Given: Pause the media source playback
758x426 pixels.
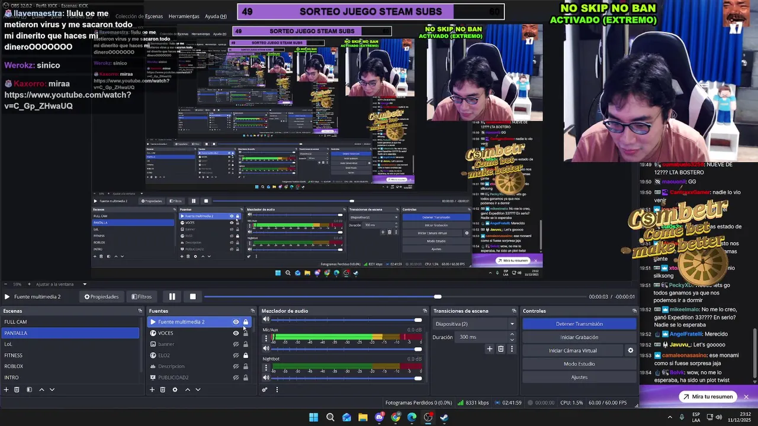Looking at the screenshot, I should coord(172,296).
